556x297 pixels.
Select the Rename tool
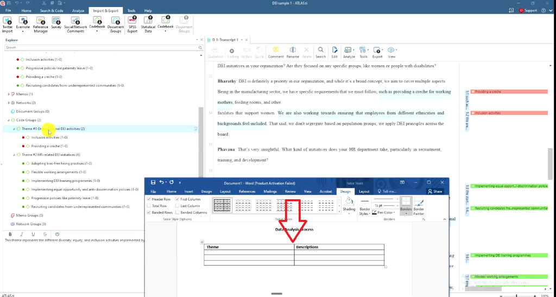(293, 52)
